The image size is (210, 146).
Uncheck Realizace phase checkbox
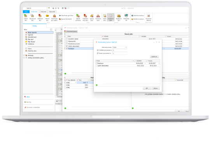[67, 49]
